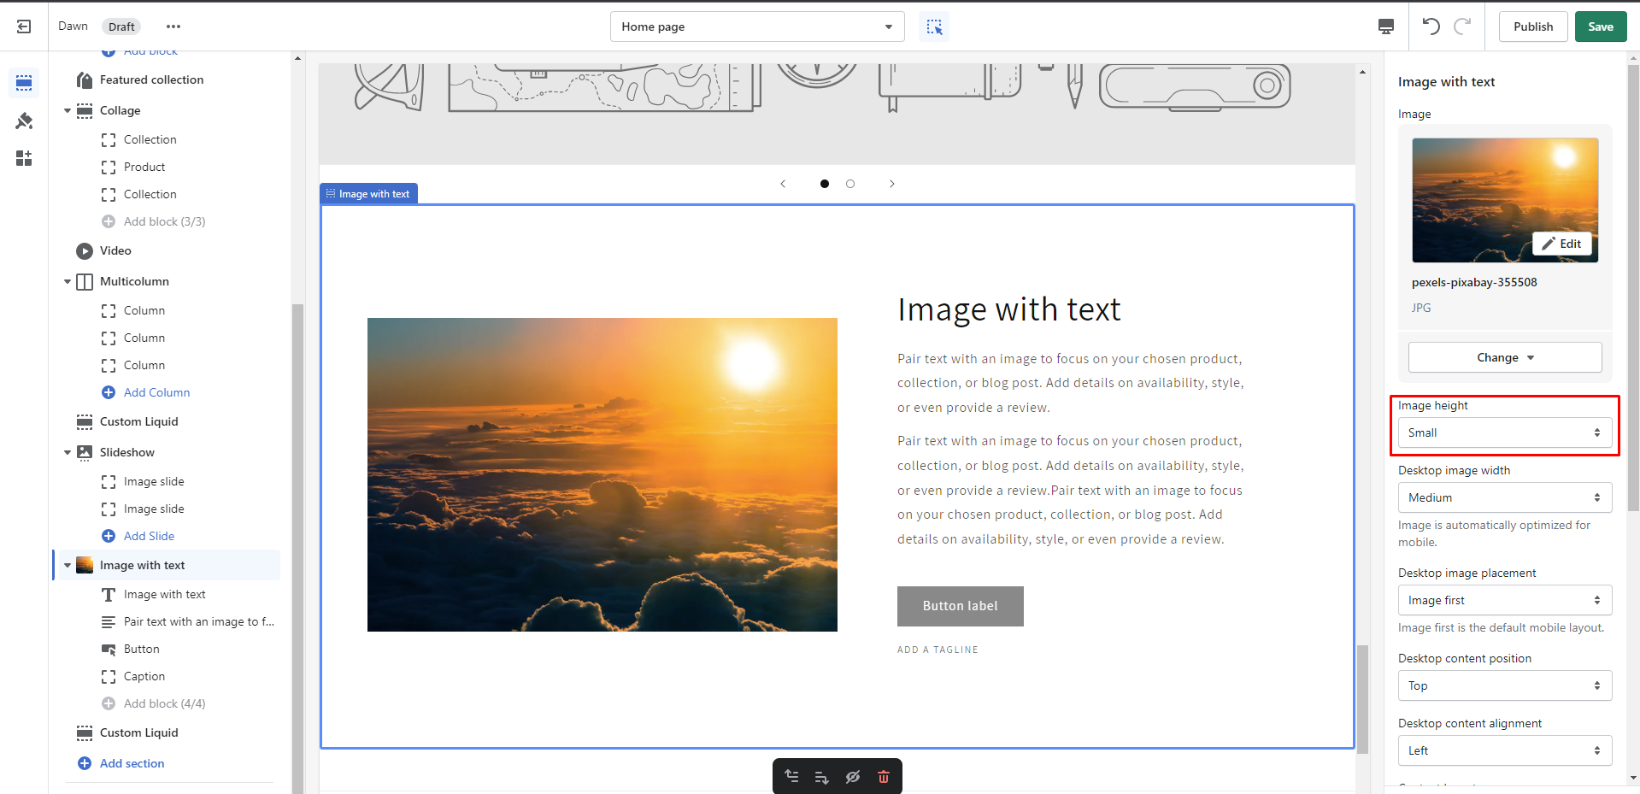
Task: Click the pexels-pixabay-355508 file name
Action: coord(1474,282)
